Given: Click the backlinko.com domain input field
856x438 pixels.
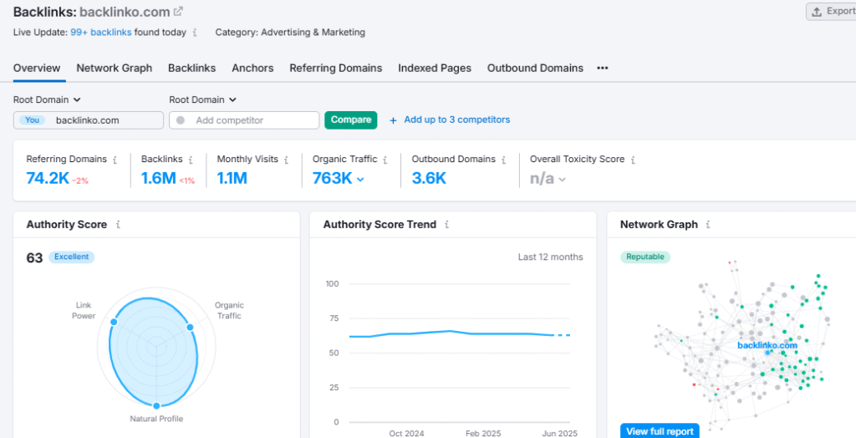Looking at the screenshot, I should 89,120.
